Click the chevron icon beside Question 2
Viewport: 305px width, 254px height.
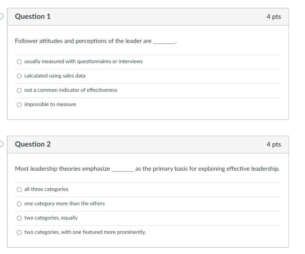click(1, 144)
